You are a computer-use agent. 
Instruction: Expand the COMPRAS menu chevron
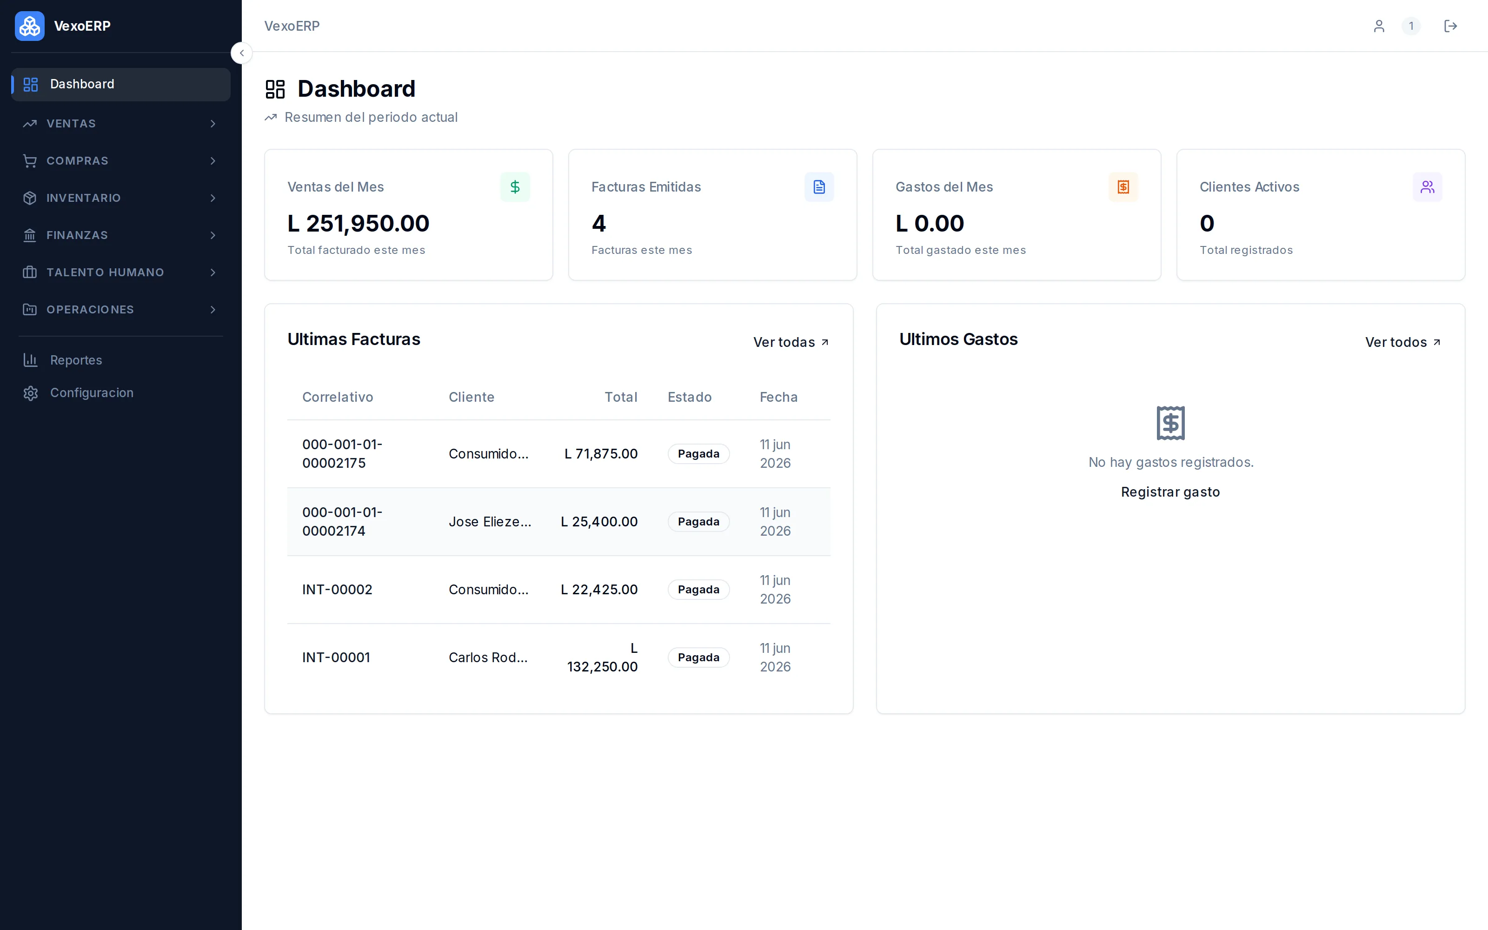point(213,160)
